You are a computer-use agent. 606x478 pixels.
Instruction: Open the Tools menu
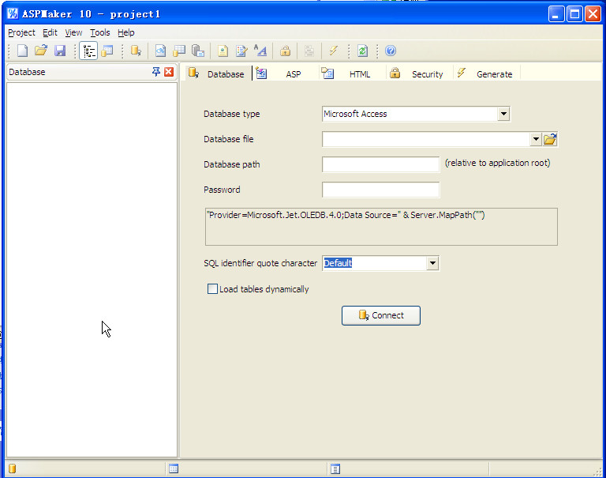[100, 32]
